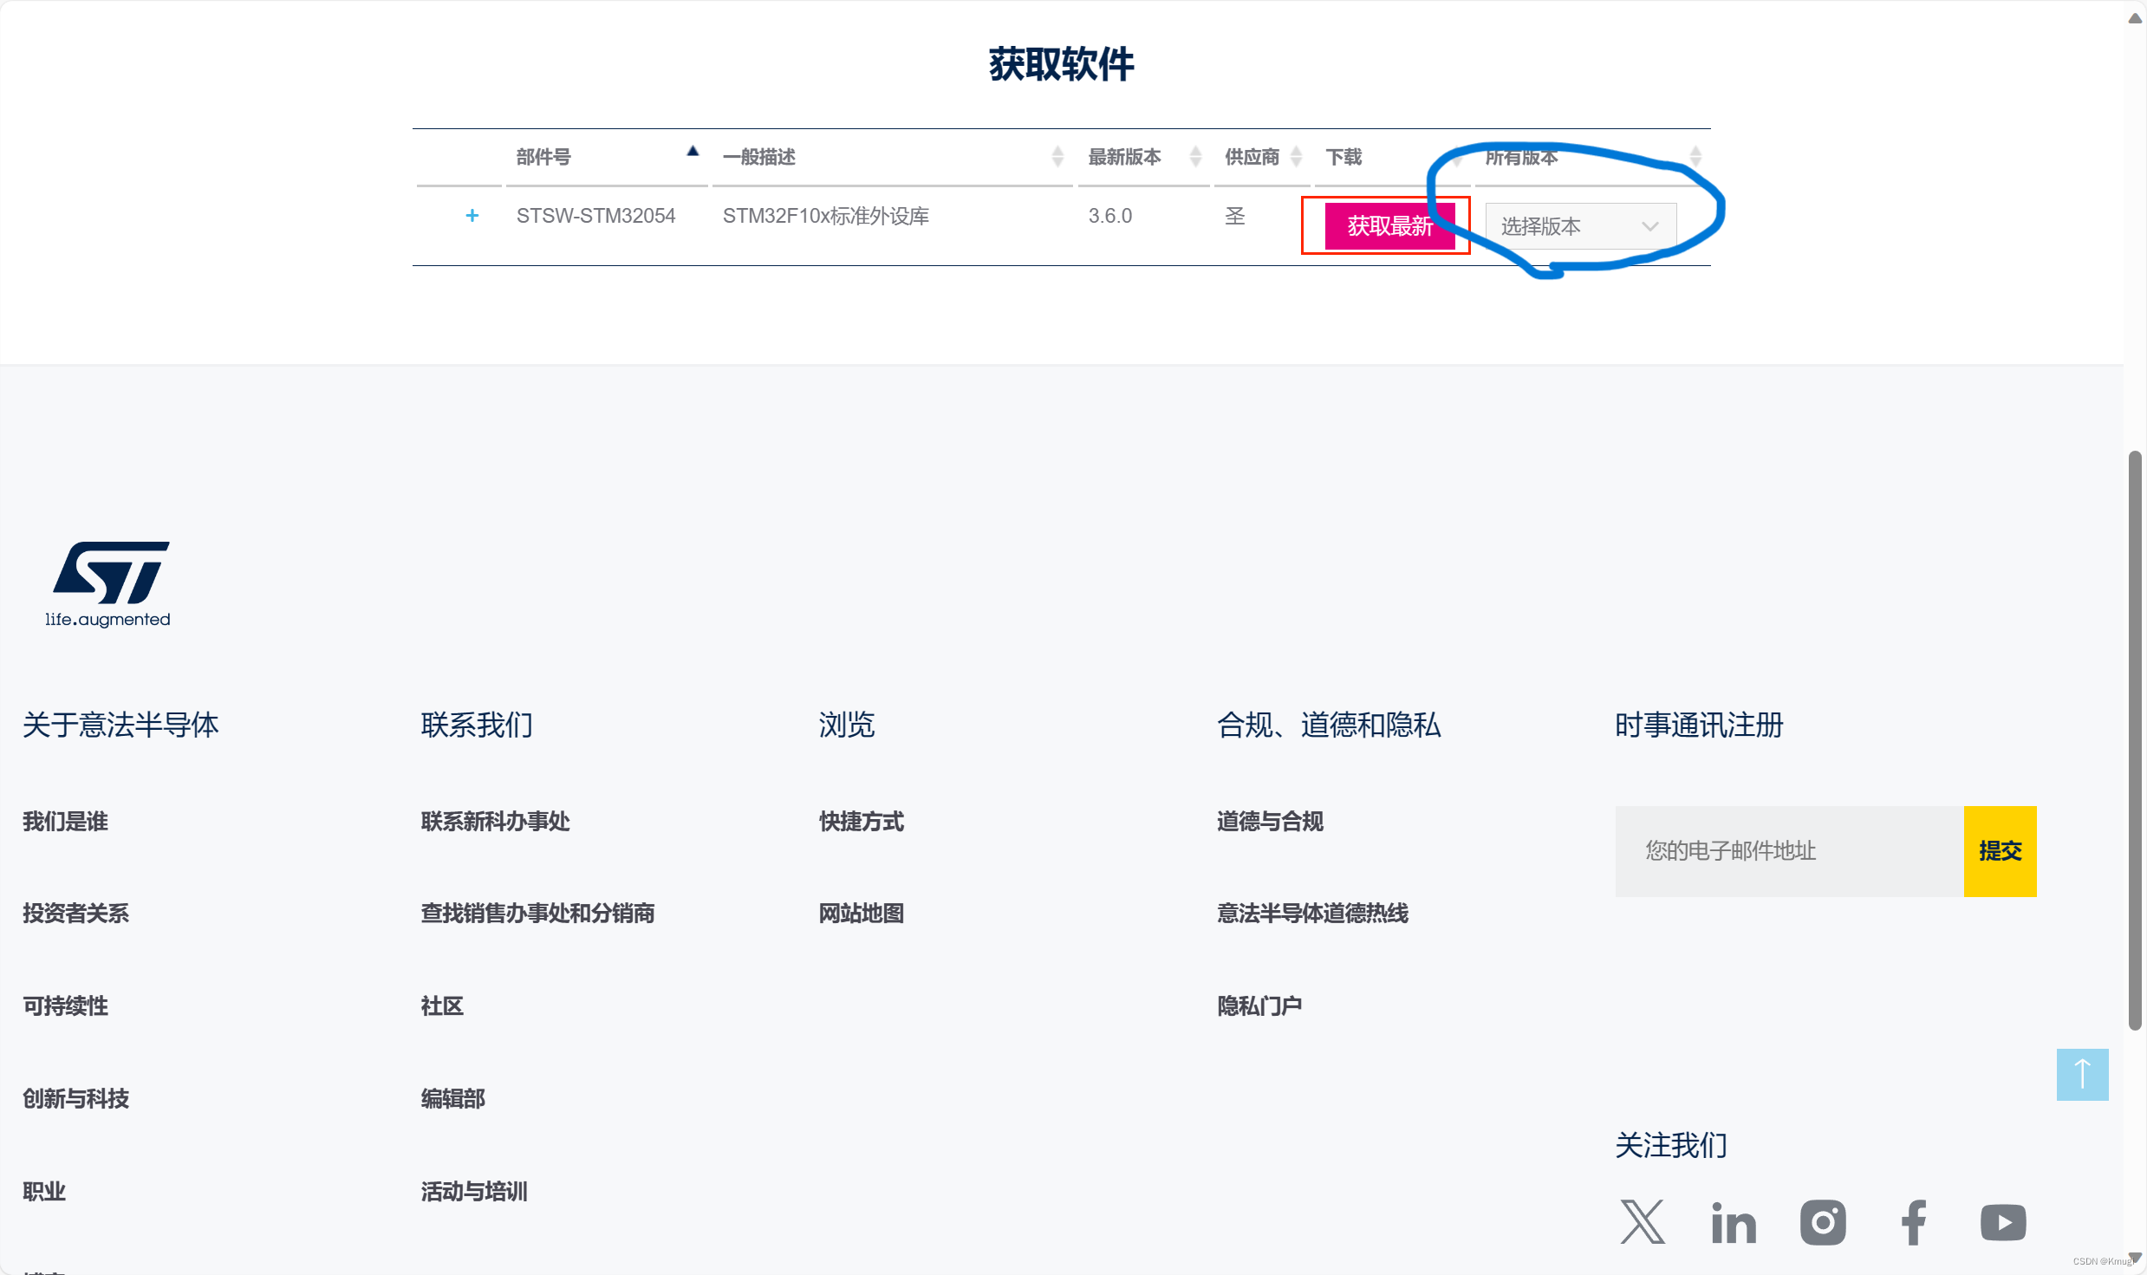
Task: Open the 编辑部 link
Action: pos(452,1099)
